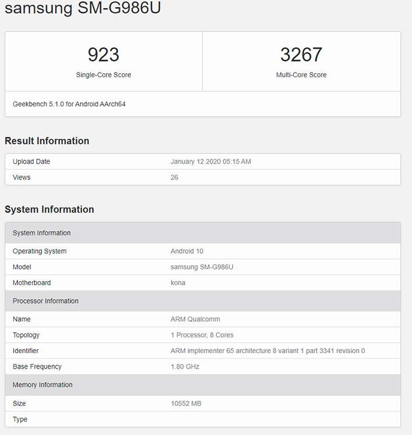Viewport: 412px width, 435px height.
Task: Click the samsung SM-G986U page title
Action: (83, 9)
